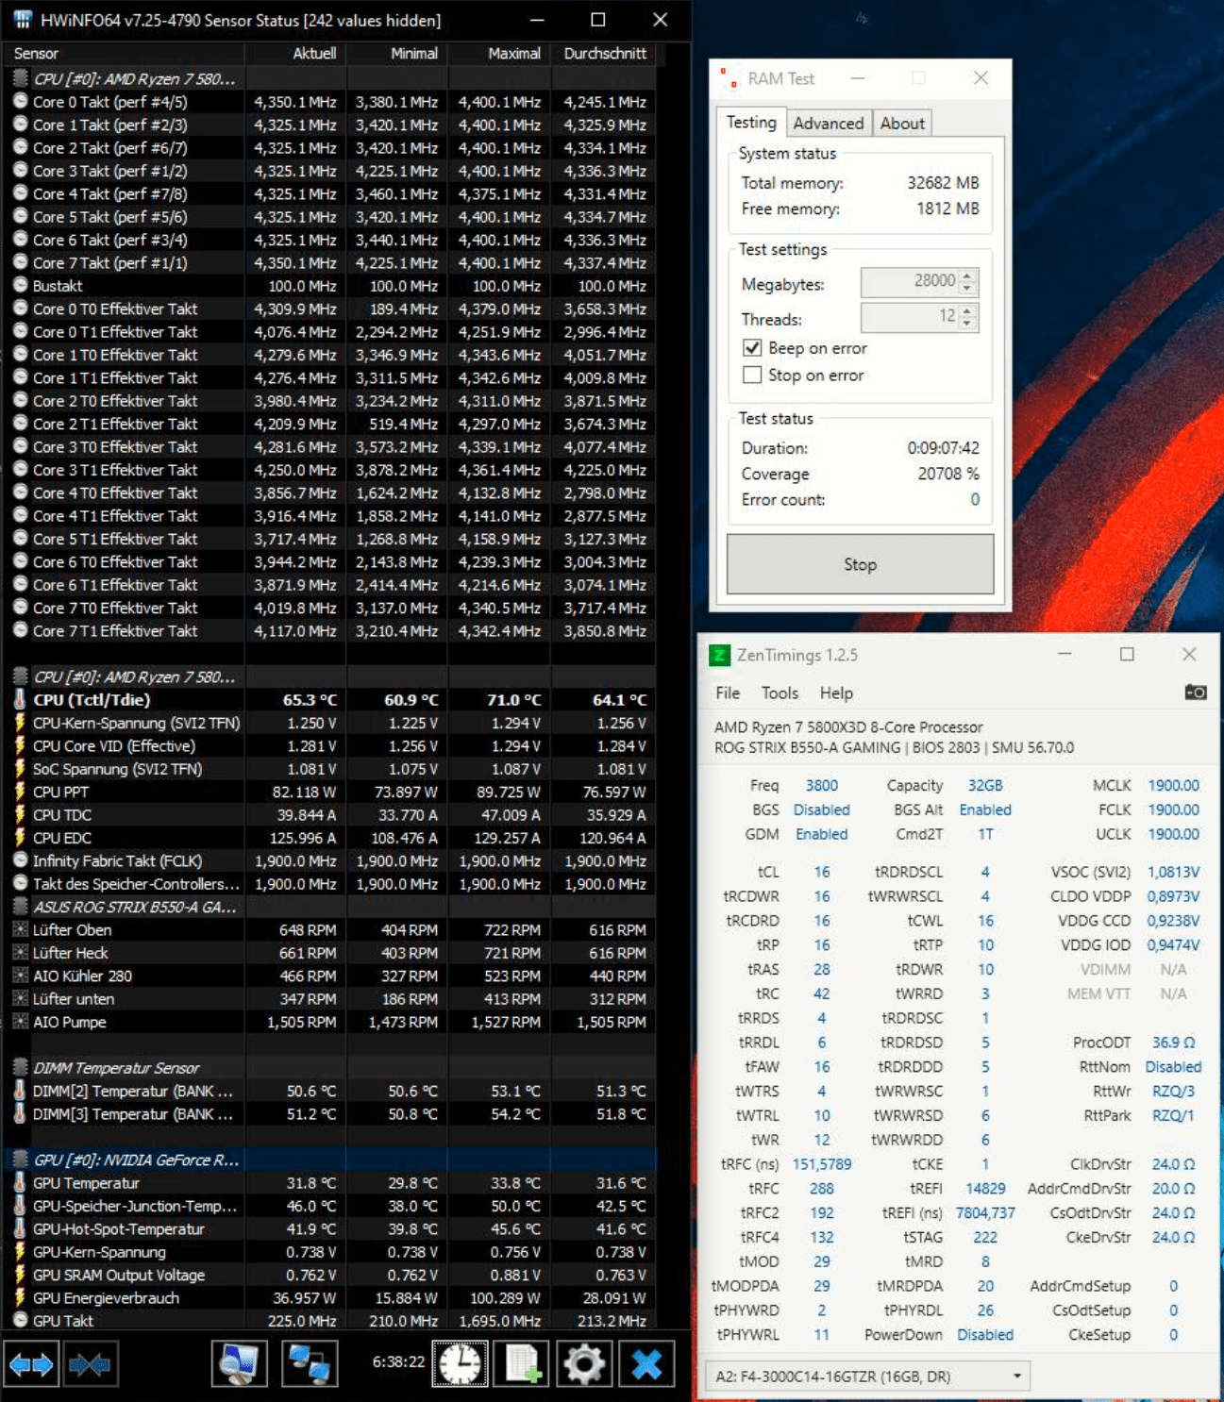This screenshot has height=1402, width=1224.
Task: Increase Megabytes spinner up arrow
Action: pyautogui.click(x=967, y=275)
